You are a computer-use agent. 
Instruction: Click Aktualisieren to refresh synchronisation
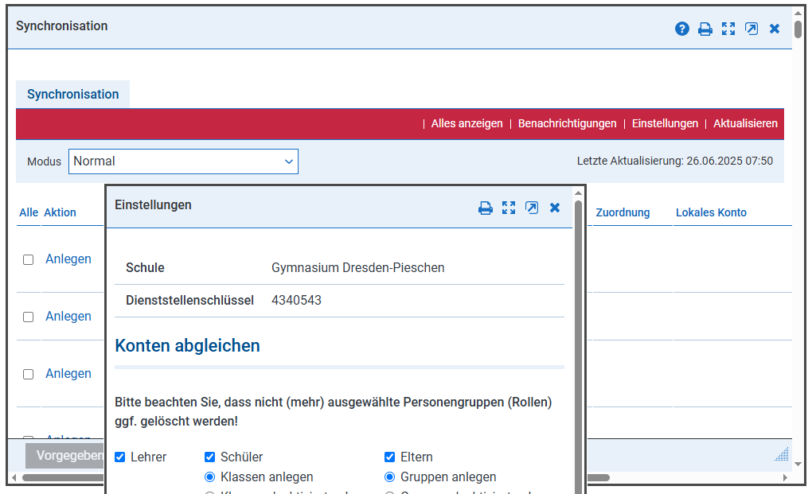(x=745, y=124)
